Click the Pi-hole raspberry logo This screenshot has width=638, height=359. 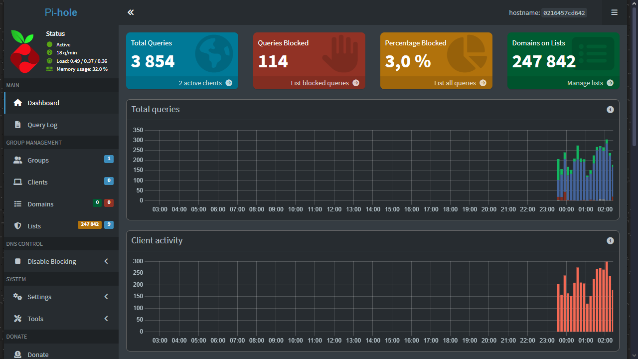(x=24, y=52)
